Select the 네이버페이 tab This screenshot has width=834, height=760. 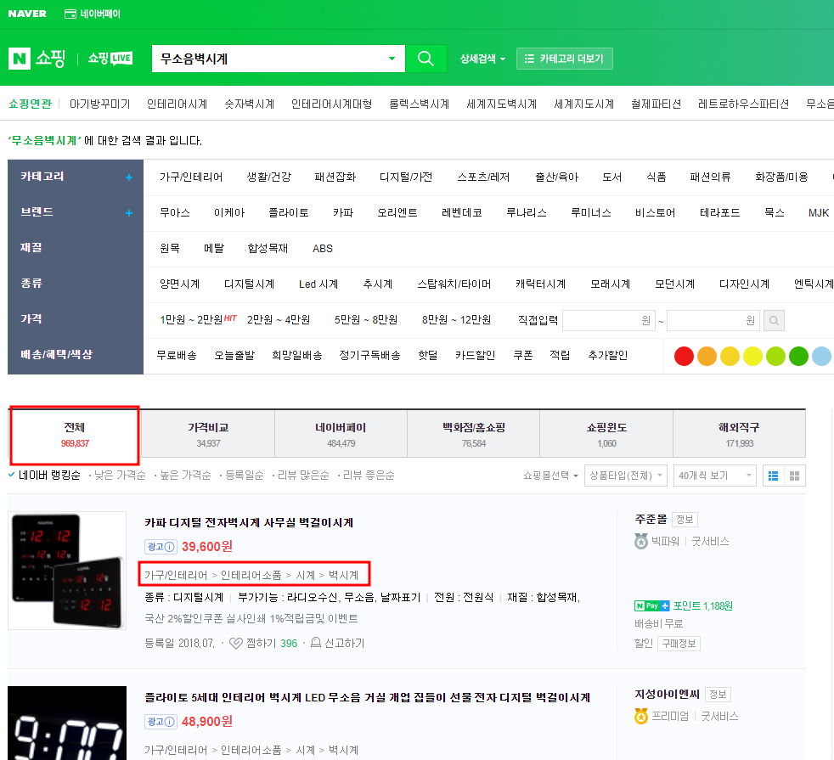click(x=341, y=434)
